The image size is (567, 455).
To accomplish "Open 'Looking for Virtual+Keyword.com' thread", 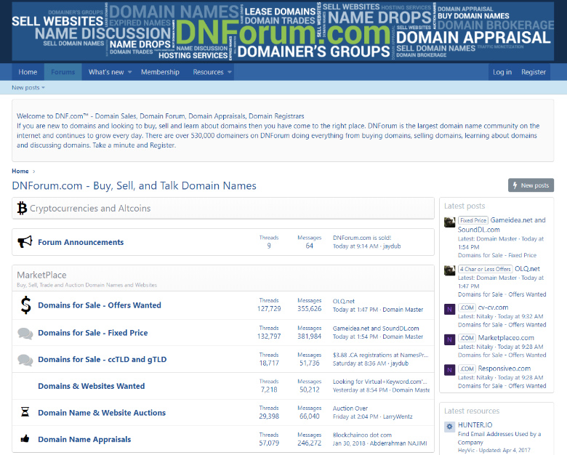I will pyautogui.click(x=380, y=381).
